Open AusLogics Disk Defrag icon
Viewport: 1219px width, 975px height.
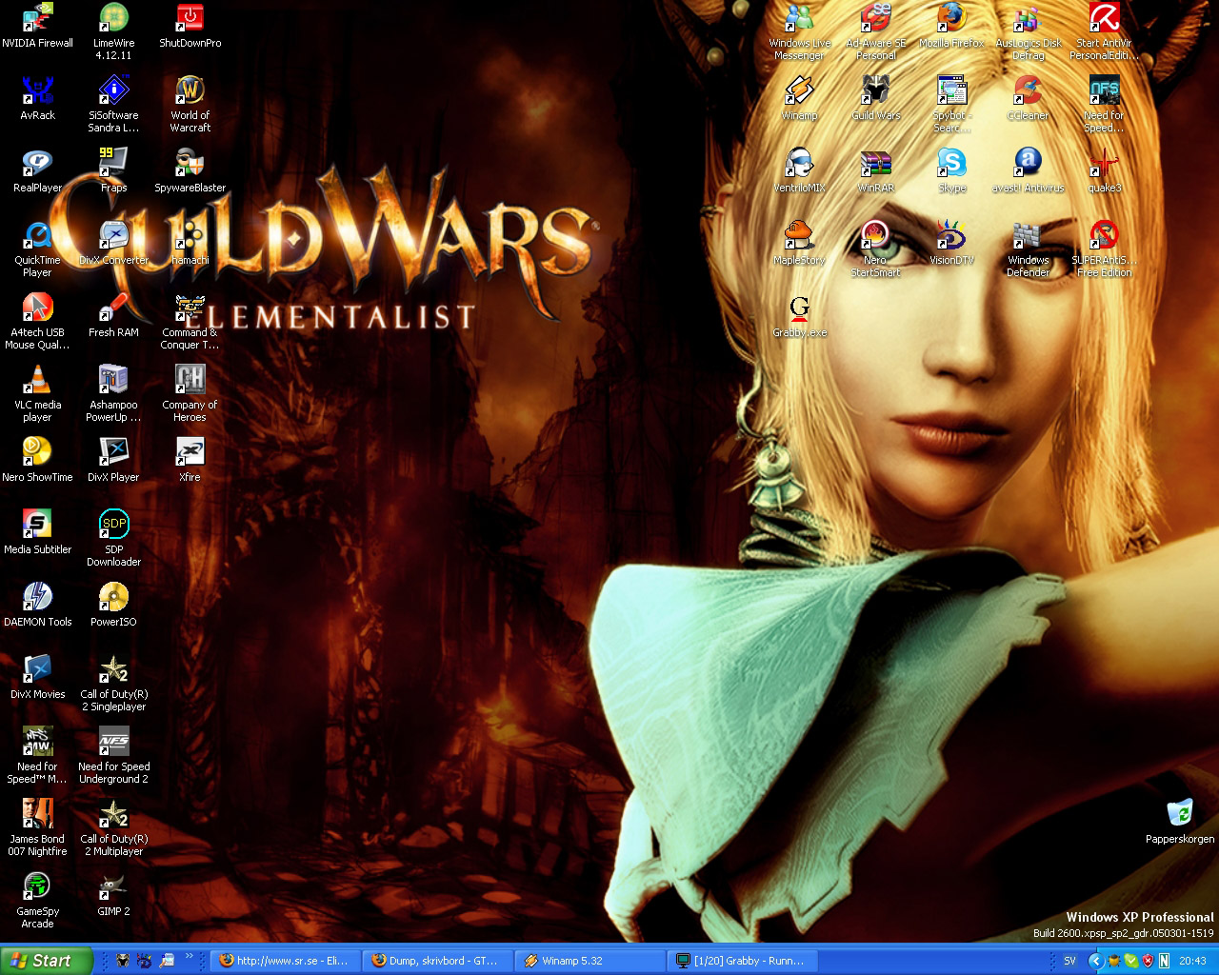[1028, 32]
